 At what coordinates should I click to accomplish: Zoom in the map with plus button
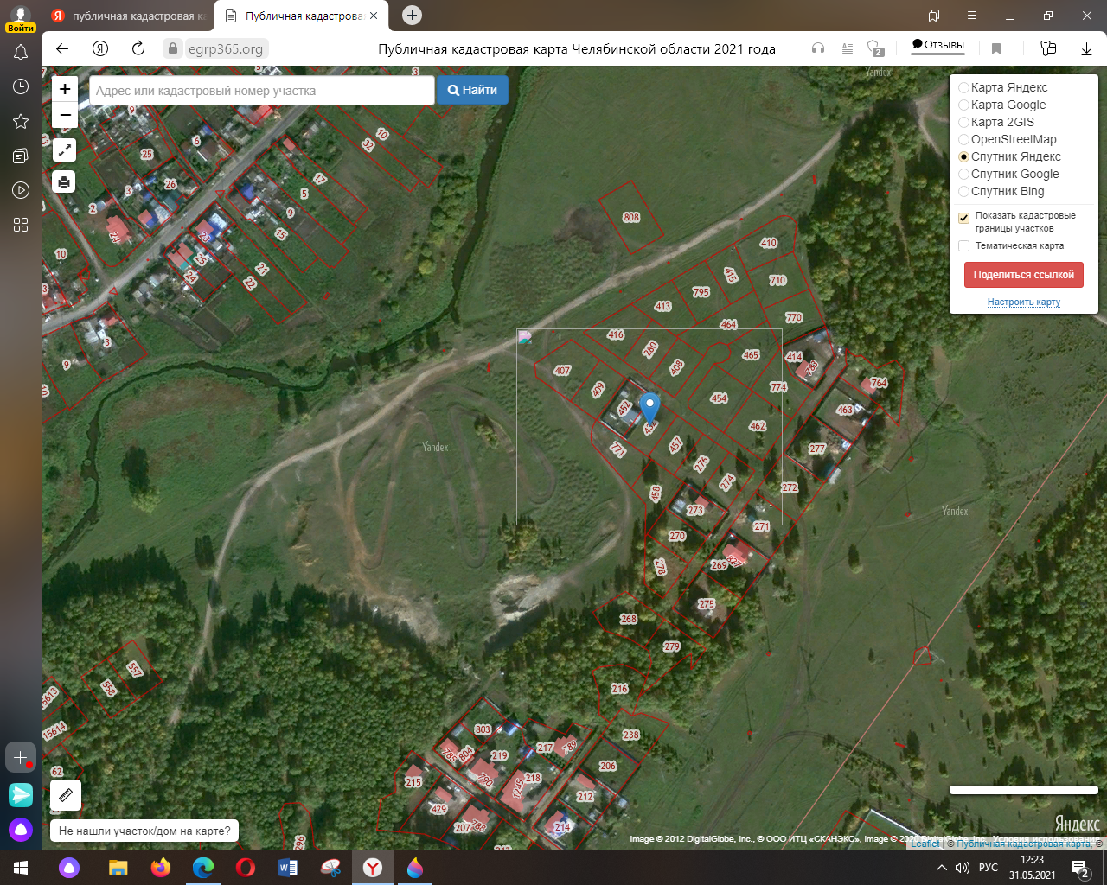pos(65,89)
